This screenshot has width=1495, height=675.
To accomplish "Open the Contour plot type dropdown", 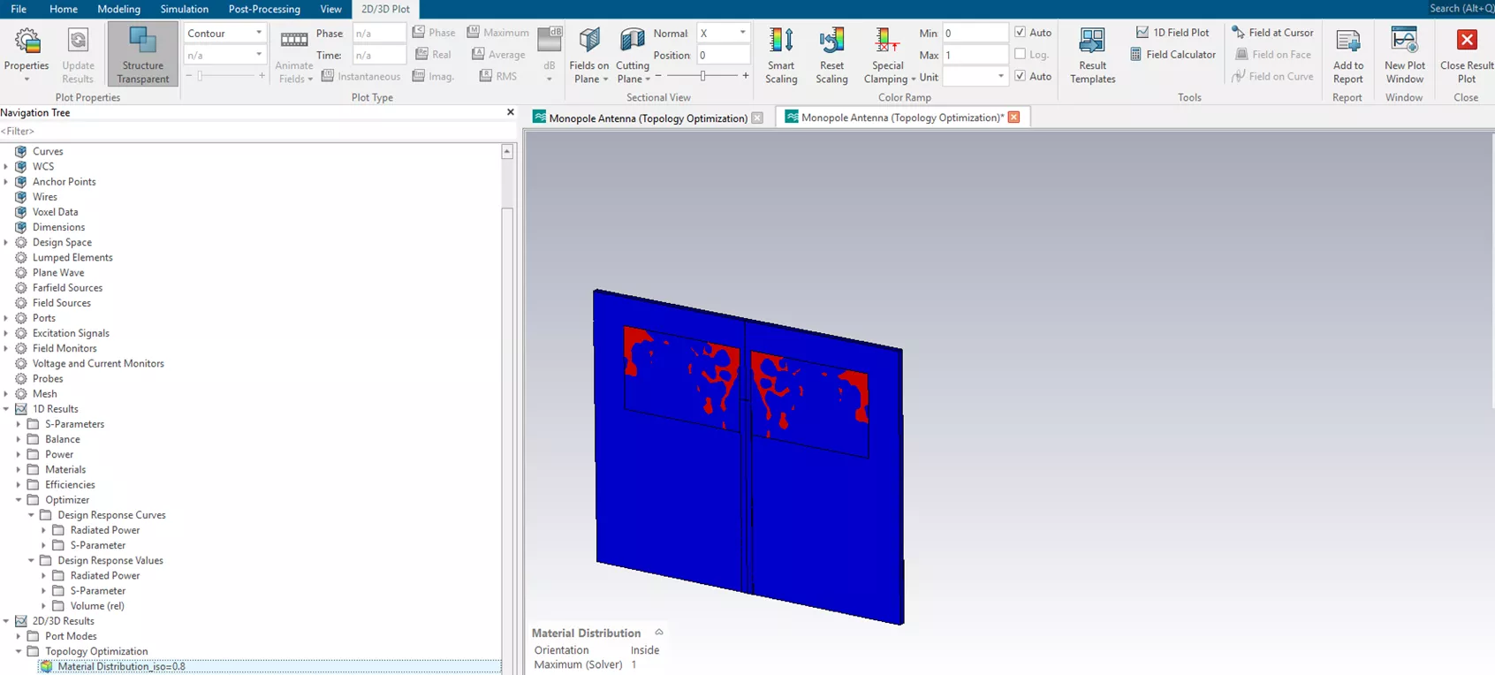I will click(224, 33).
